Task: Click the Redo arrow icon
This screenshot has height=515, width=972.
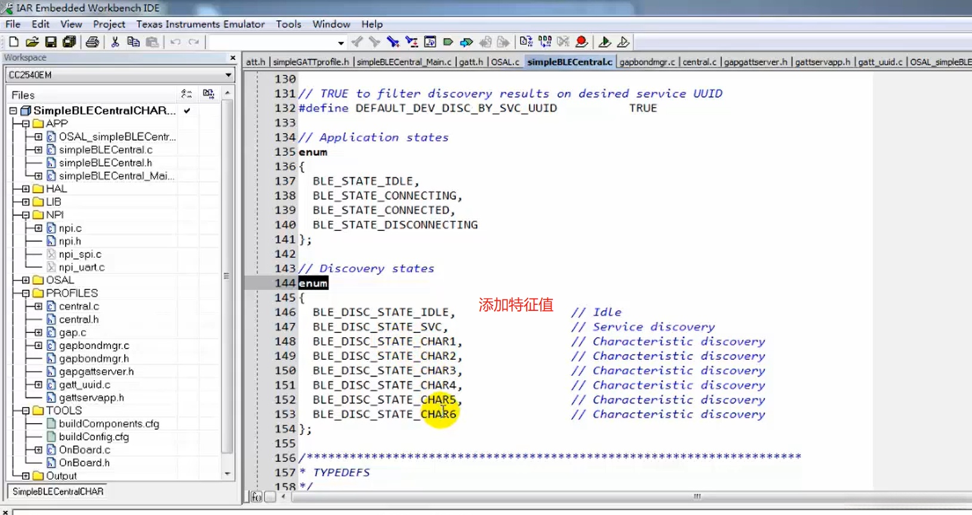Action: (x=193, y=42)
